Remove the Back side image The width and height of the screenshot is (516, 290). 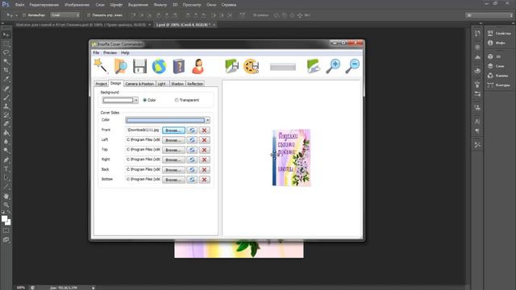point(204,170)
